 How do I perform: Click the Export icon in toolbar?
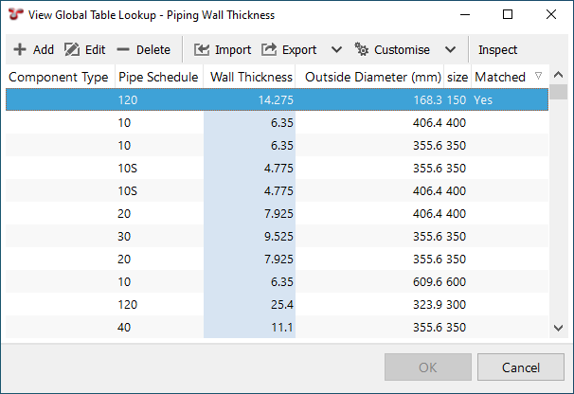tap(269, 50)
